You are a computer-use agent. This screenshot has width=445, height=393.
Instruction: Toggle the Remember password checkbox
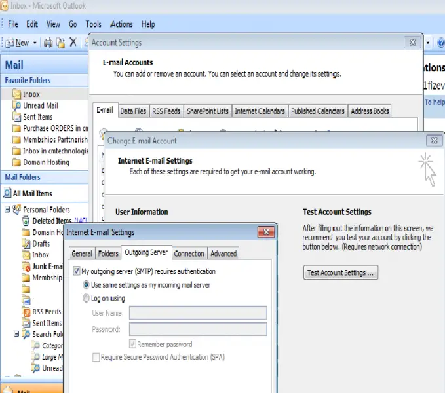pos(132,344)
